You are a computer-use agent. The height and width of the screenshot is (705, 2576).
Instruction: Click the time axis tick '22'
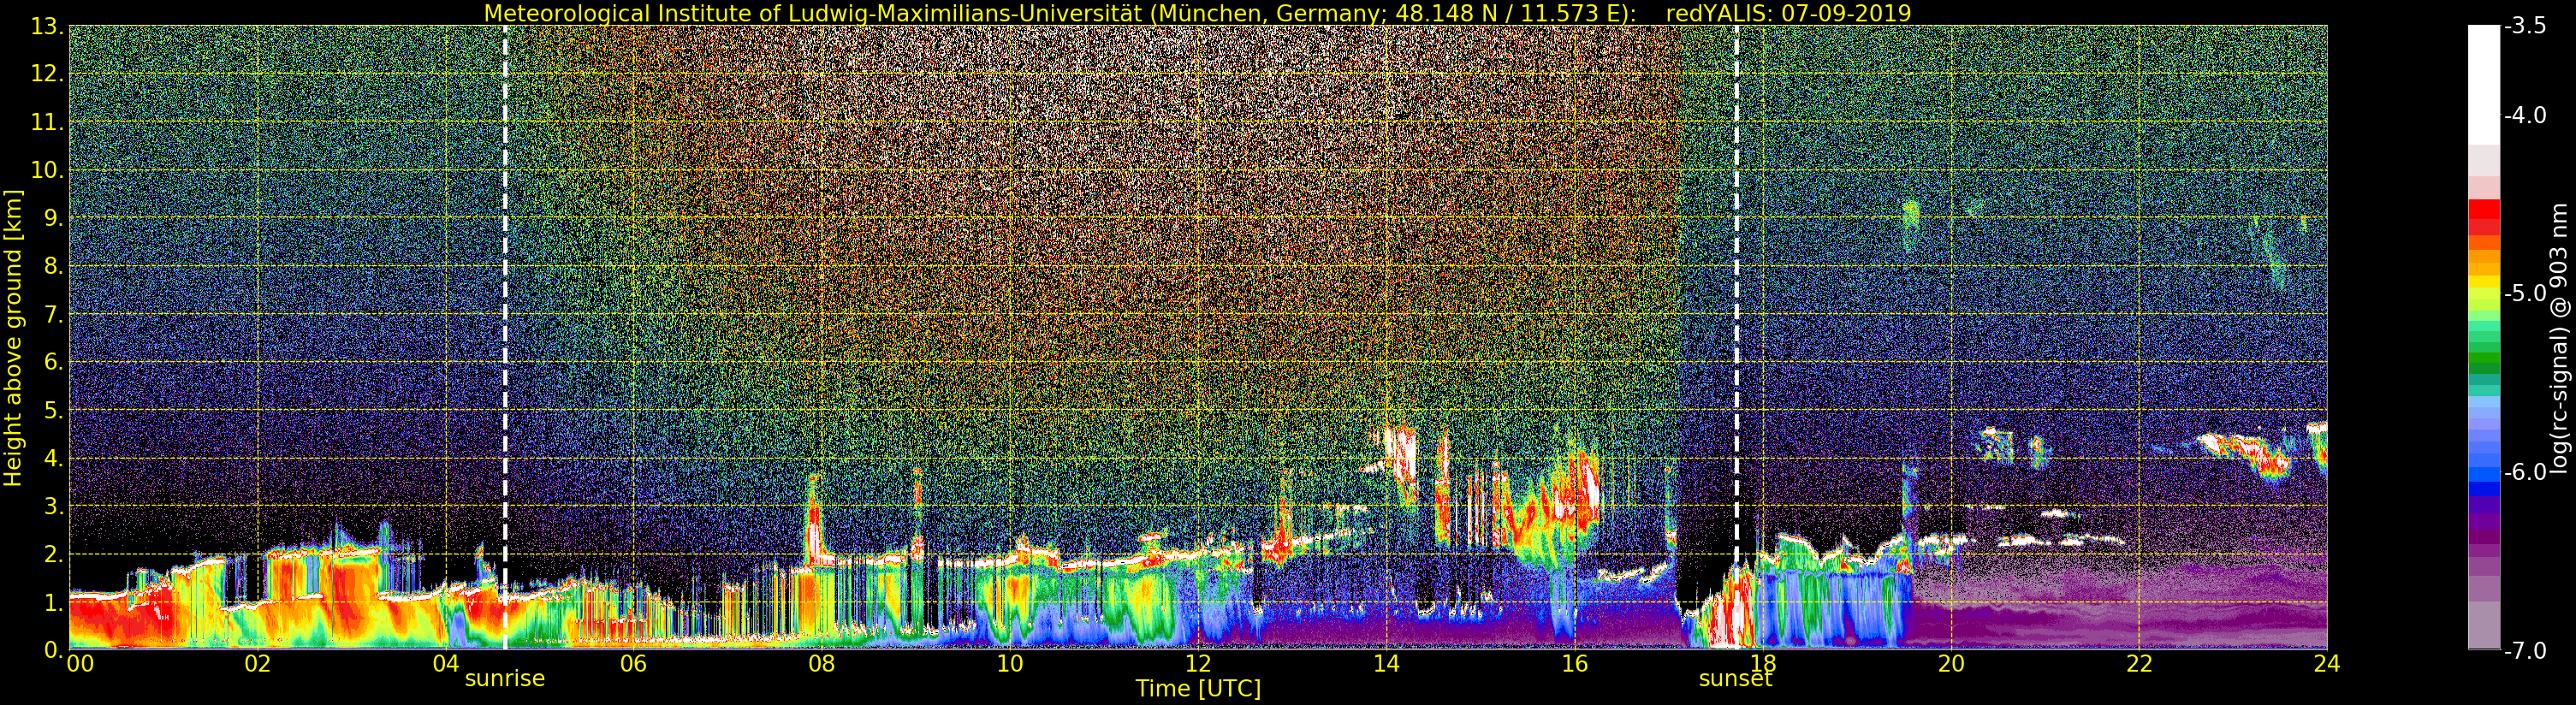coord(2139,663)
